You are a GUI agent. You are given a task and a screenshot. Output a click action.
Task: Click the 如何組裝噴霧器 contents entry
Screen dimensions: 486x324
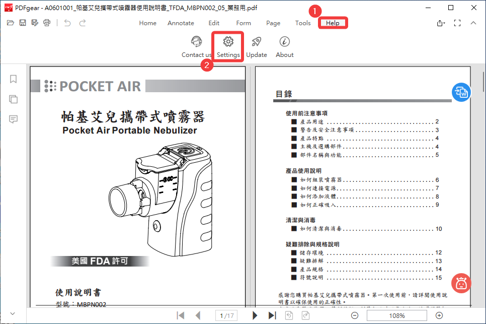coord(365,180)
